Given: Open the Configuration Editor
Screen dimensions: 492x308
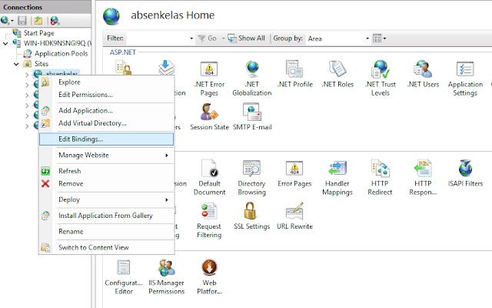Looking at the screenshot, I should (x=124, y=277).
